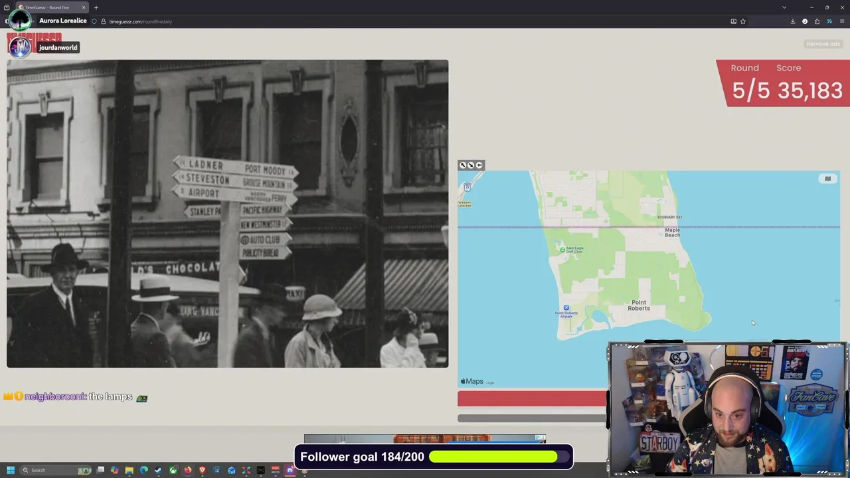Click the Maple Beach label on map
The height and width of the screenshot is (478, 850).
tap(672, 232)
